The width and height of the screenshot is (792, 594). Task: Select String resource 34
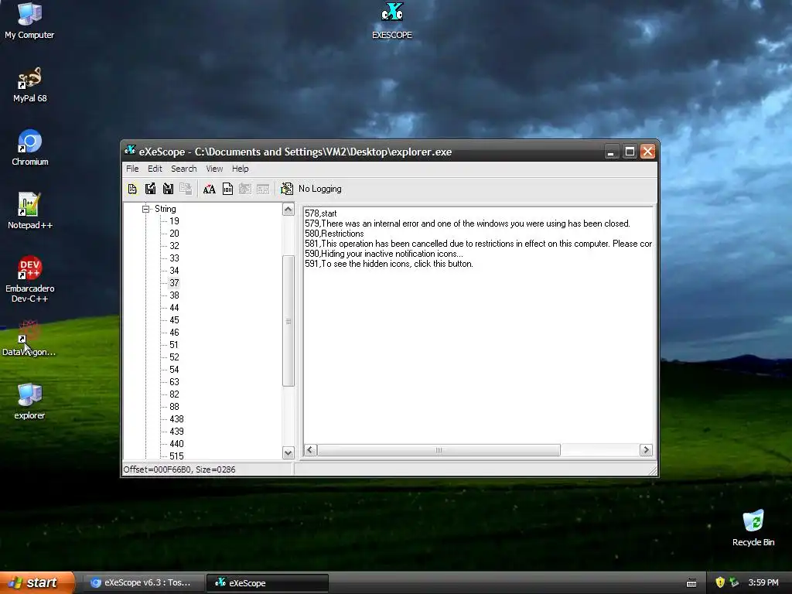point(174,271)
